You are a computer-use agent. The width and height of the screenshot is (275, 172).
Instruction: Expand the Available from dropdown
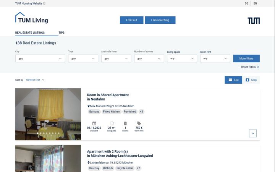pos(116,58)
